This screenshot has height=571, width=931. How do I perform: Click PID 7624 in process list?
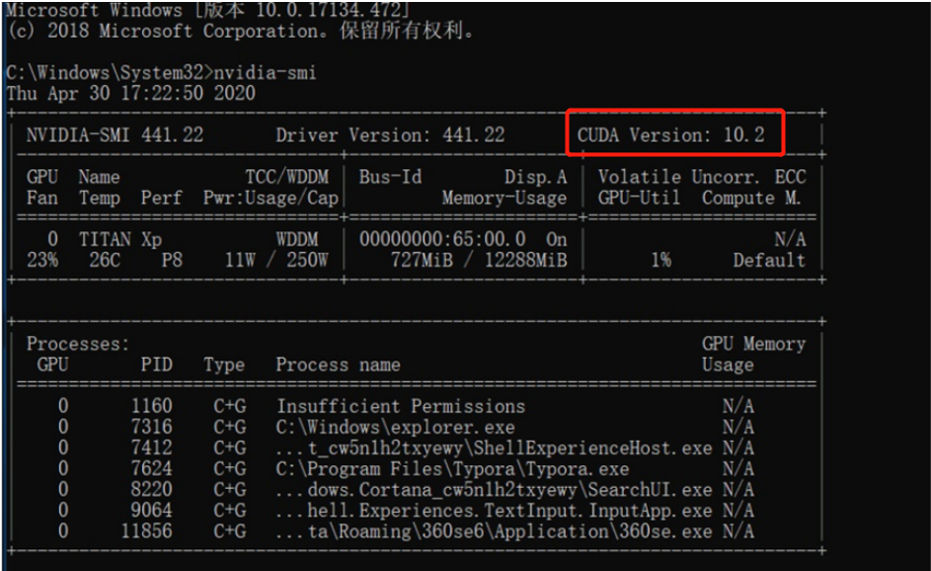pos(152,469)
